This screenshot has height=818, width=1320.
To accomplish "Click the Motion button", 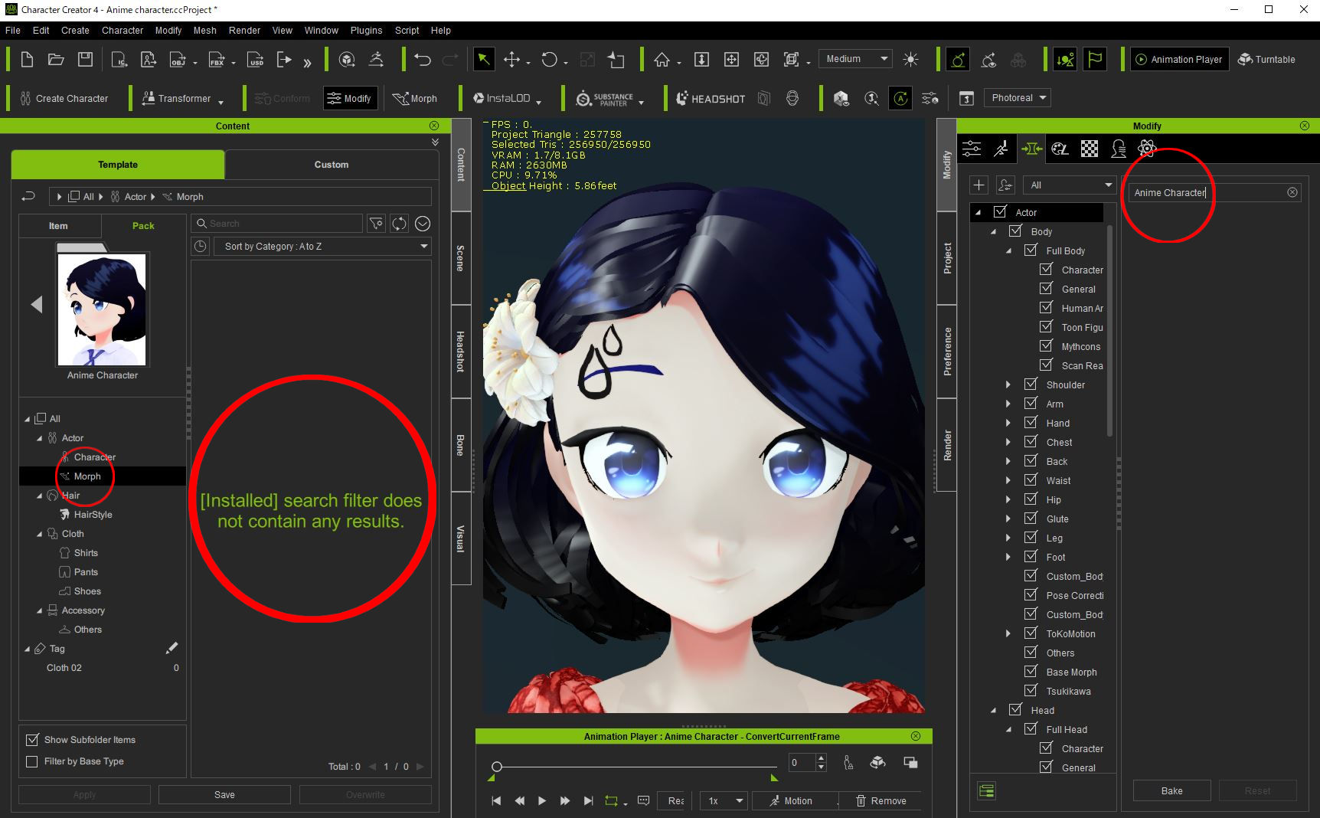I will pos(795,800).
